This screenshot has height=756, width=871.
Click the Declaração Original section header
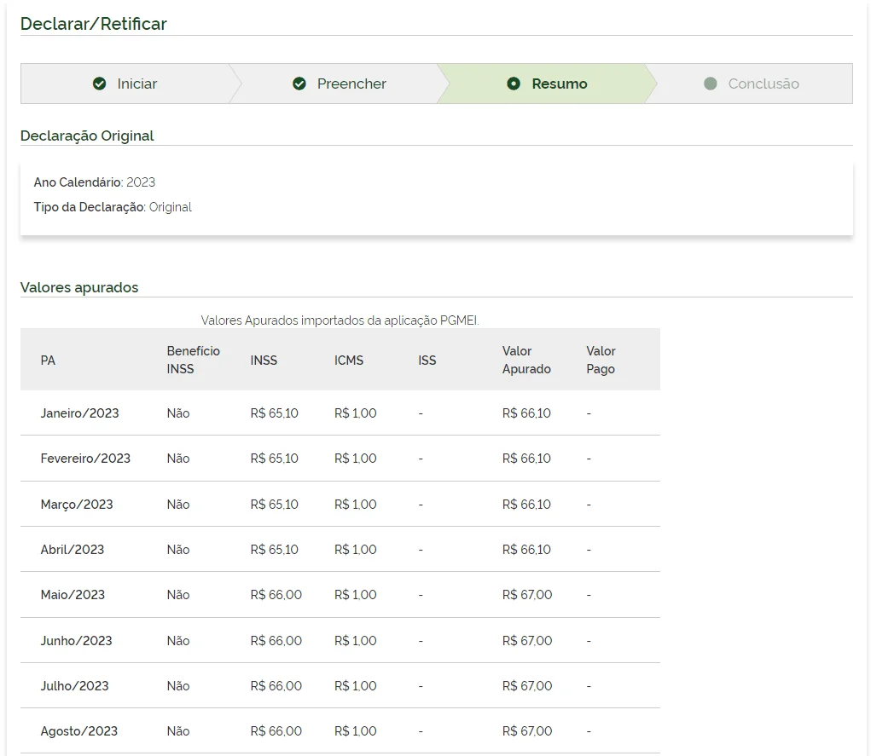(87, 136)
